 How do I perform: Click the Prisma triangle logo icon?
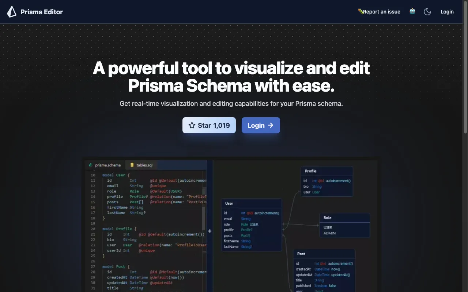tap(12, 12)
